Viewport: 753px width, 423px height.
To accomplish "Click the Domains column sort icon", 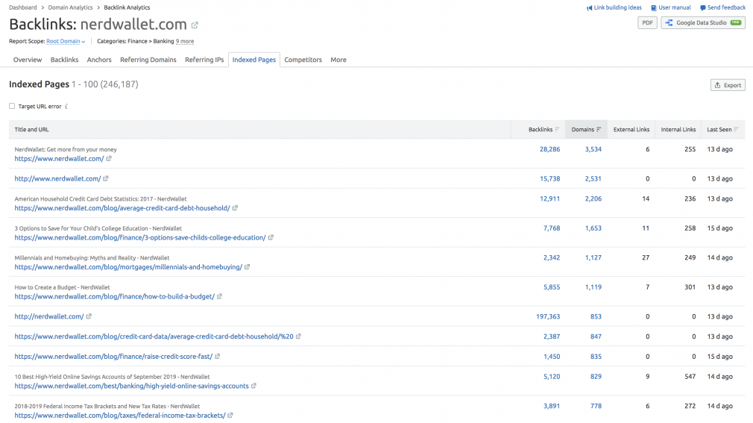I will [599, 129].
